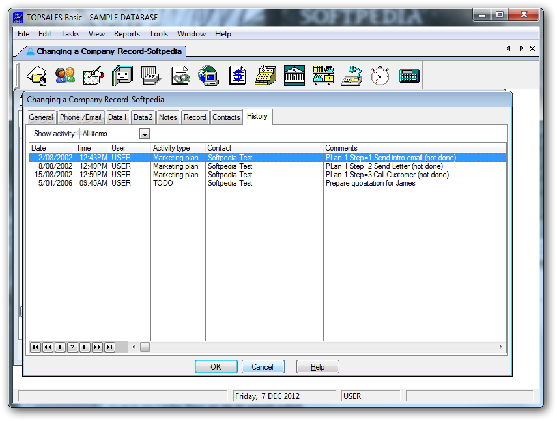Open the contacts people icon

(65, 76)
